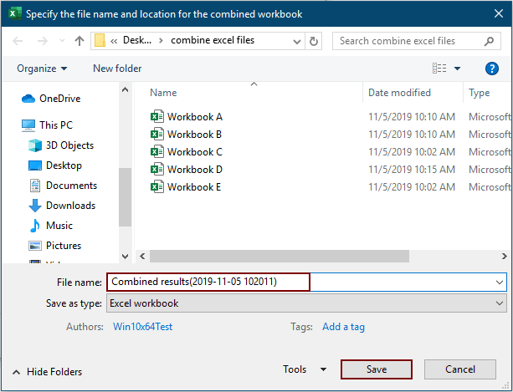Screen dimensions: 513x392
Task: Go to Downloads folder in sidebar
Action: pos(69,206)
